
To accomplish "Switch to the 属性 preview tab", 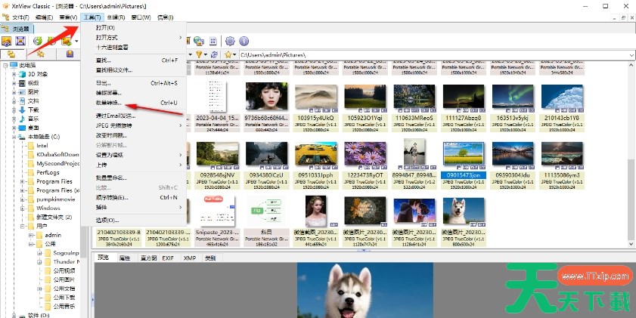I will [x=125, y=258].
